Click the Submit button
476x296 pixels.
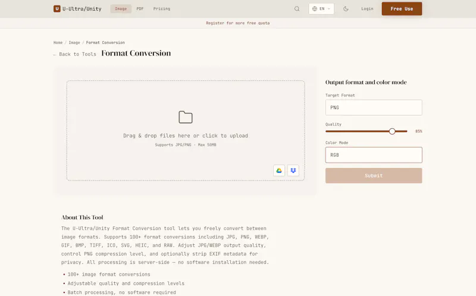374,176
